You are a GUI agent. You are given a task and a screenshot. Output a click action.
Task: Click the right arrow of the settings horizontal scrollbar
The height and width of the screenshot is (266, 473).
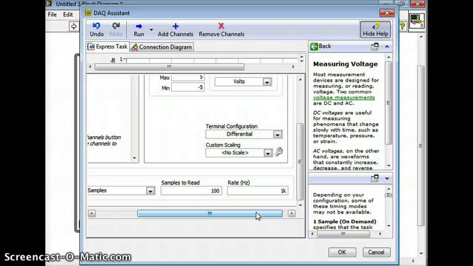click(x=292, y=214)
